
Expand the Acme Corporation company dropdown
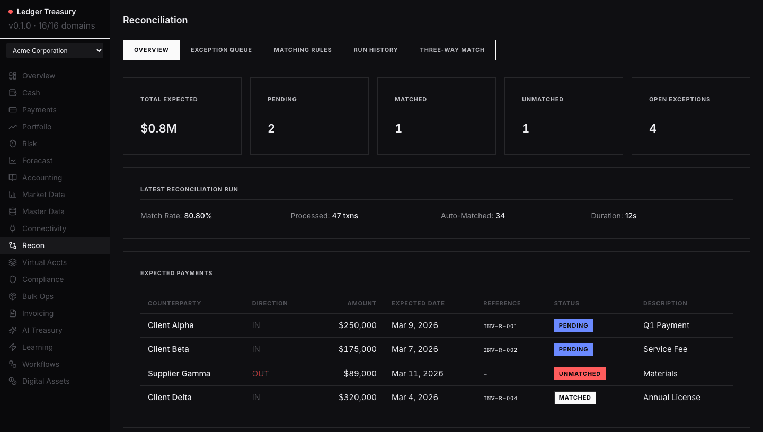[x=55, y=51]
